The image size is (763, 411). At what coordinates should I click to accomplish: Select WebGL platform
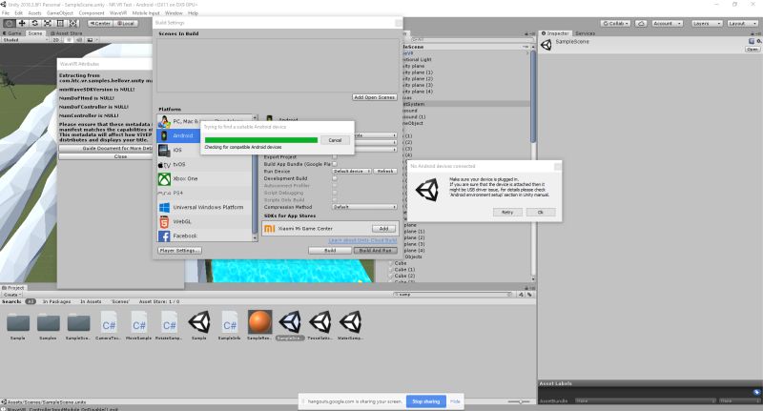204,221
